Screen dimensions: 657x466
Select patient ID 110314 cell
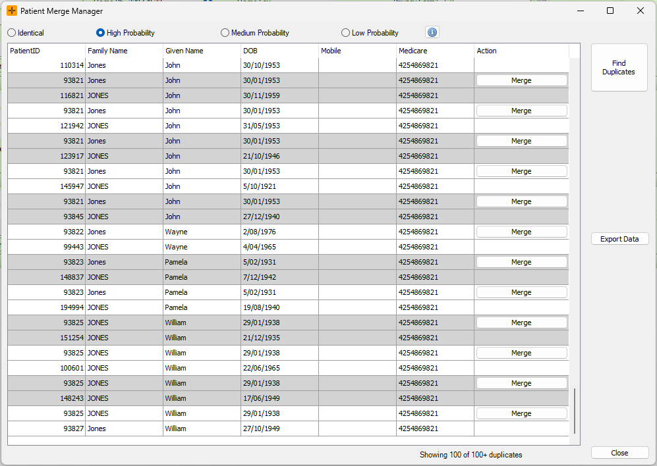47,65
